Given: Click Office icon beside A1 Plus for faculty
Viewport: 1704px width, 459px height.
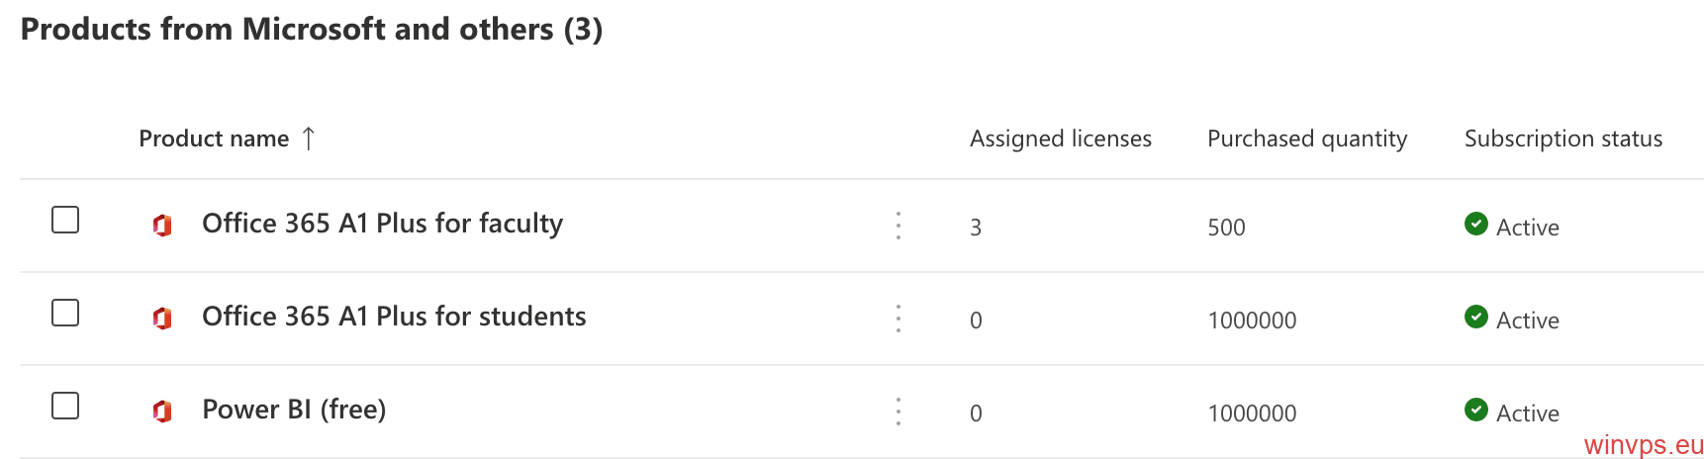Looking at the screenshot, I should pos(162,226).
